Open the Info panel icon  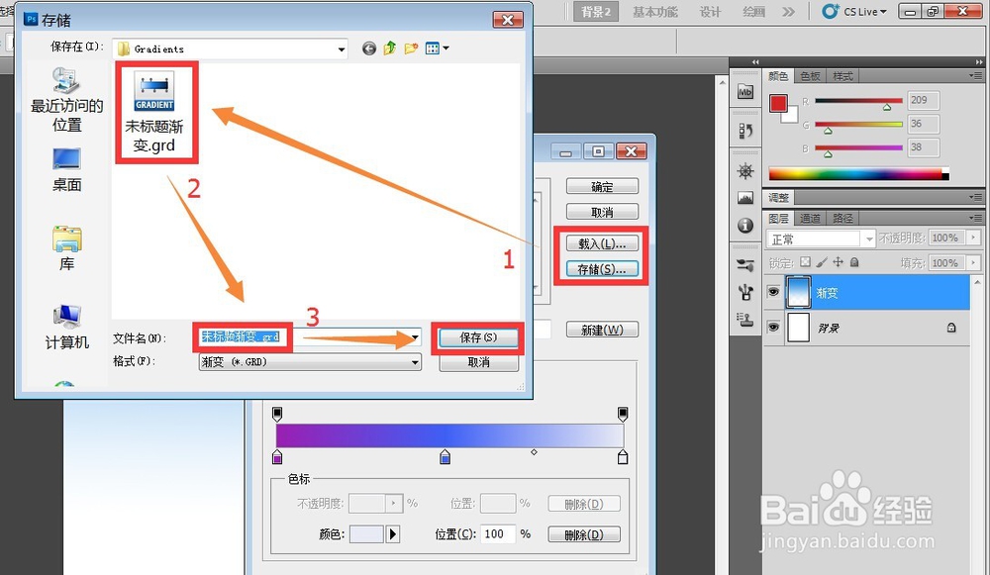pyautogui.click(x=745, y=226)
